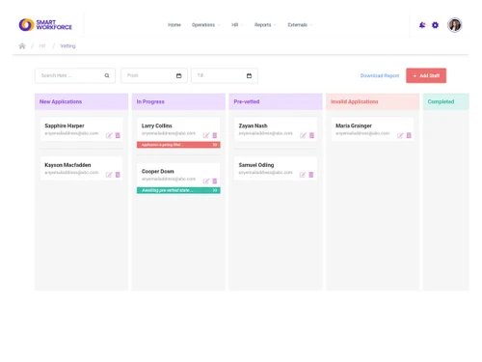This screenshot has height=362, width=482.
Task: Click the Download Report link
Action: pos(380,75)
